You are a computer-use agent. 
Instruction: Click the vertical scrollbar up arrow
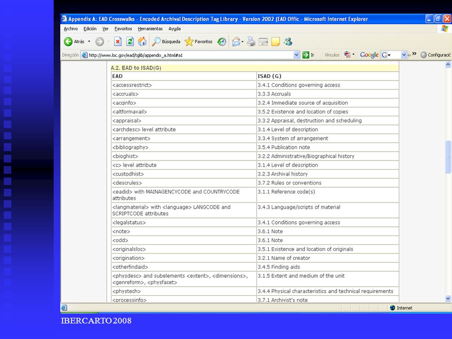pos(448,65)
